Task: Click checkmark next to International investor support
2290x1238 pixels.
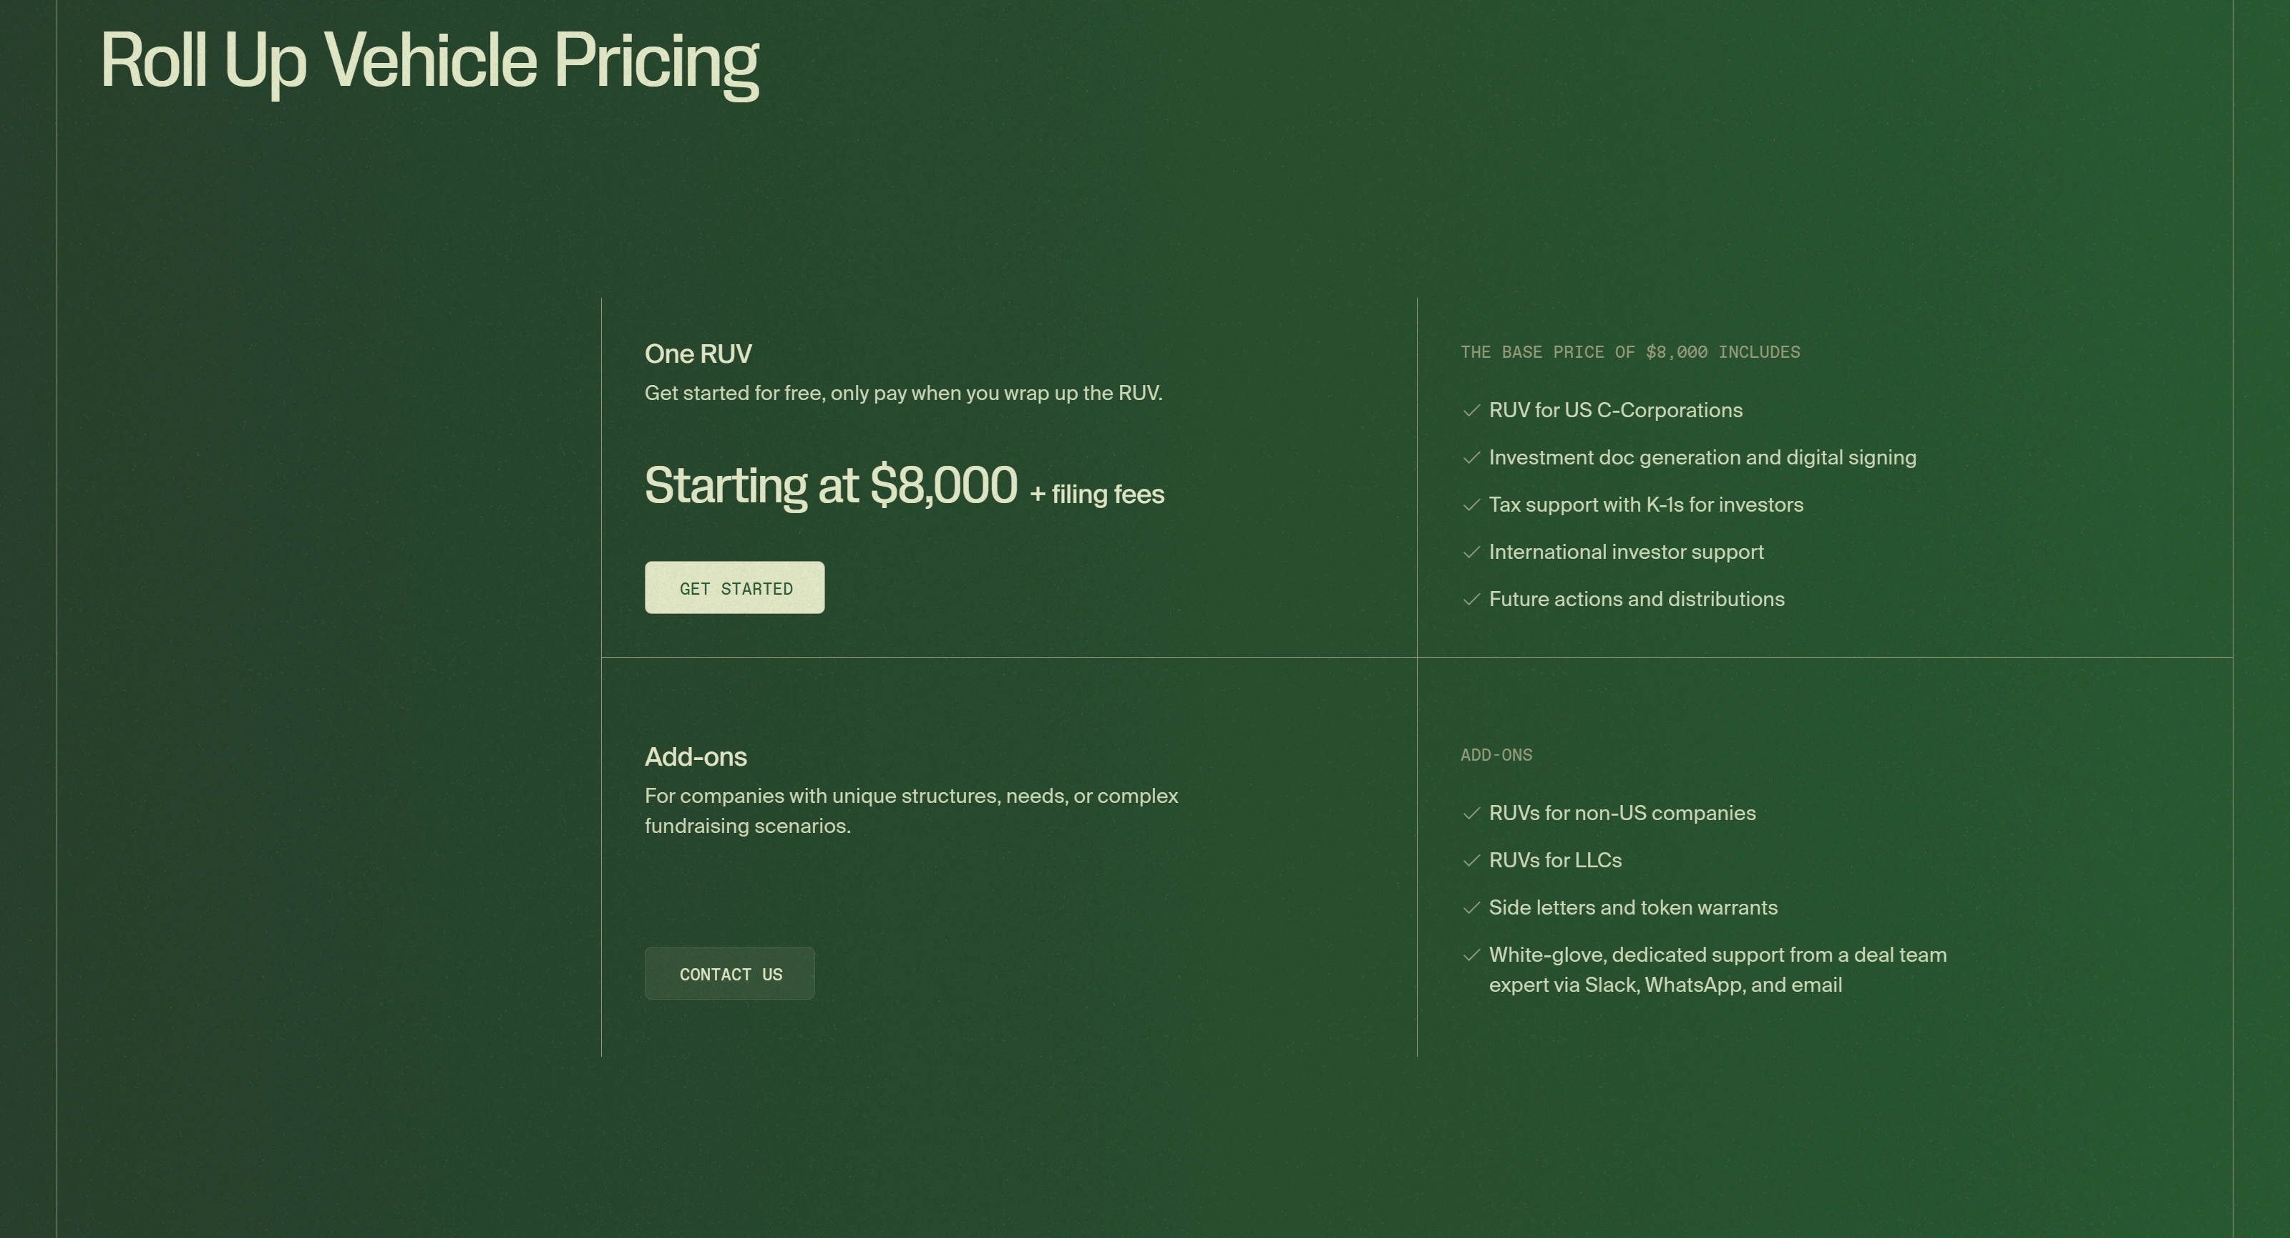Action: coord(1471,552)
